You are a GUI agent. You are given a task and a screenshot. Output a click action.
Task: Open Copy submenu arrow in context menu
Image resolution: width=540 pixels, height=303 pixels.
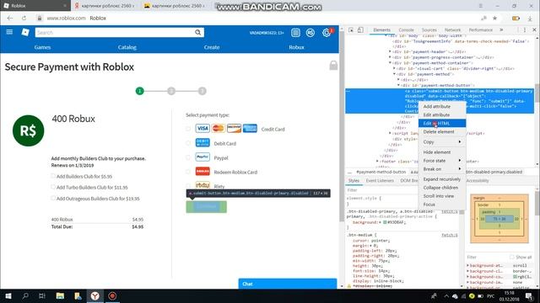(x=460, y=141)
